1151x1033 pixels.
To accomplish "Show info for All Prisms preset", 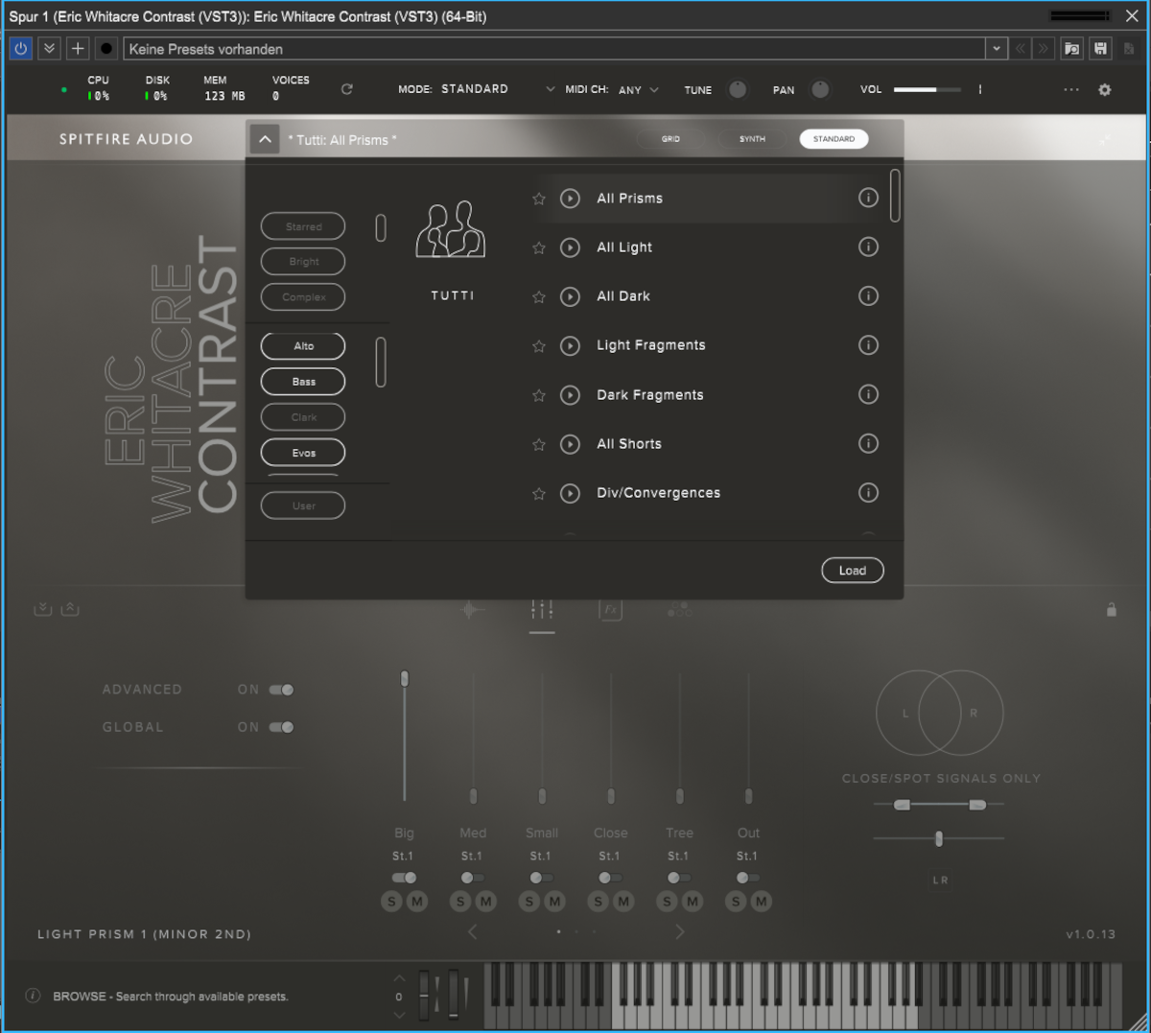I will click(868, 198).
